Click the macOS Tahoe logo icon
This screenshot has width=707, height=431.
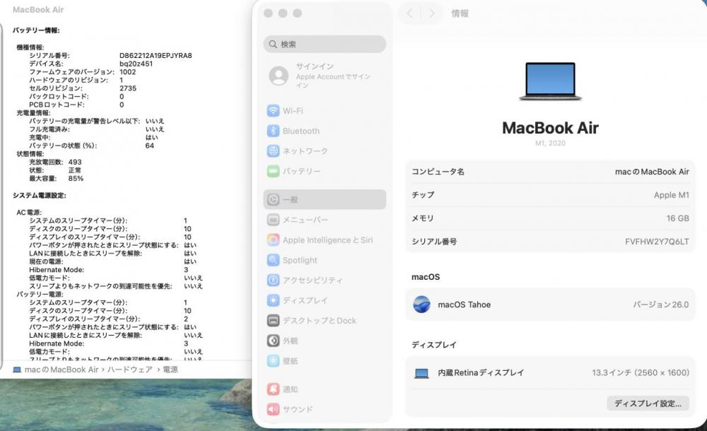[x=421, y=305]
